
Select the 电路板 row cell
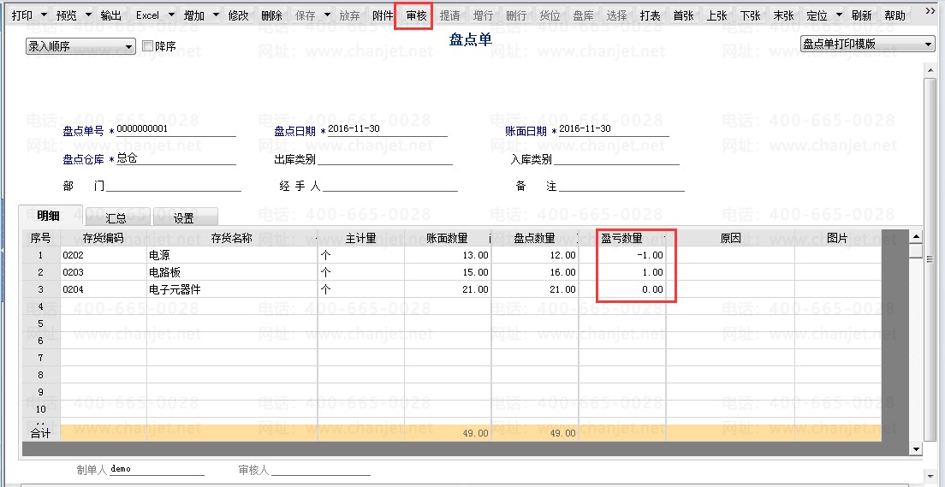coord(232,272)
